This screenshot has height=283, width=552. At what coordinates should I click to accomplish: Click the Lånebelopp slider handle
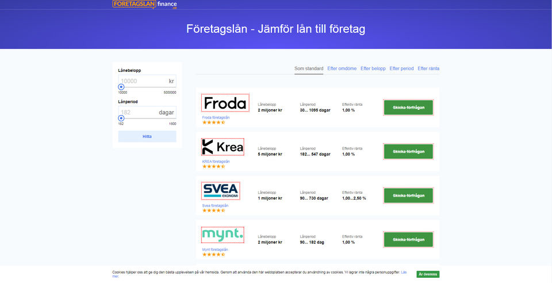click(x=121, y=87)
